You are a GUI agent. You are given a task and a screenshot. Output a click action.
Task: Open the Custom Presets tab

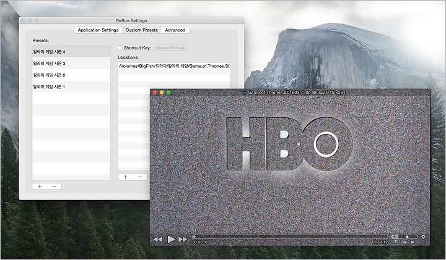(x=141, y=30)
